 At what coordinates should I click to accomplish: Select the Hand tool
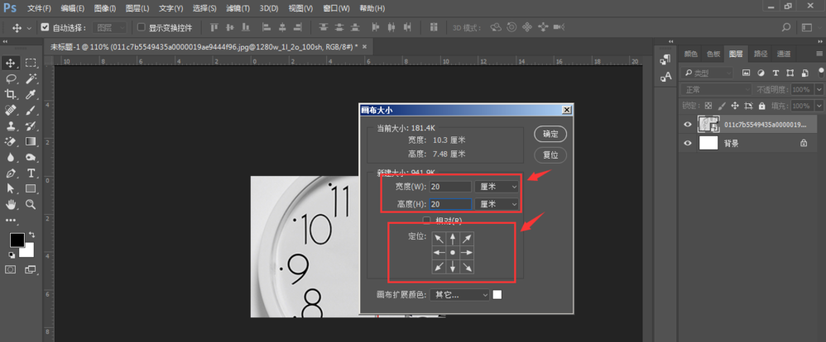point(10,204)
